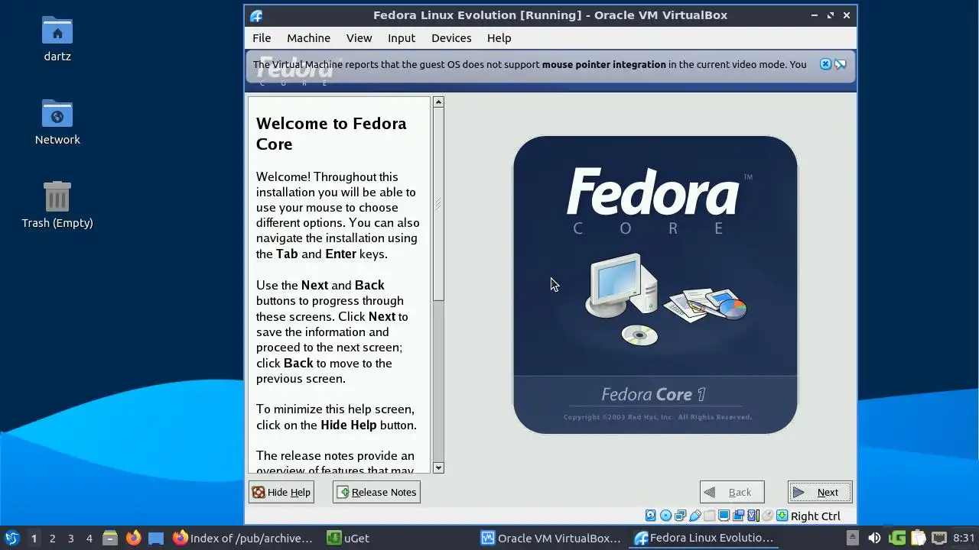This screenshot has height=550, width=979.
Task: Open the Help menu
Action: (499, 38)
